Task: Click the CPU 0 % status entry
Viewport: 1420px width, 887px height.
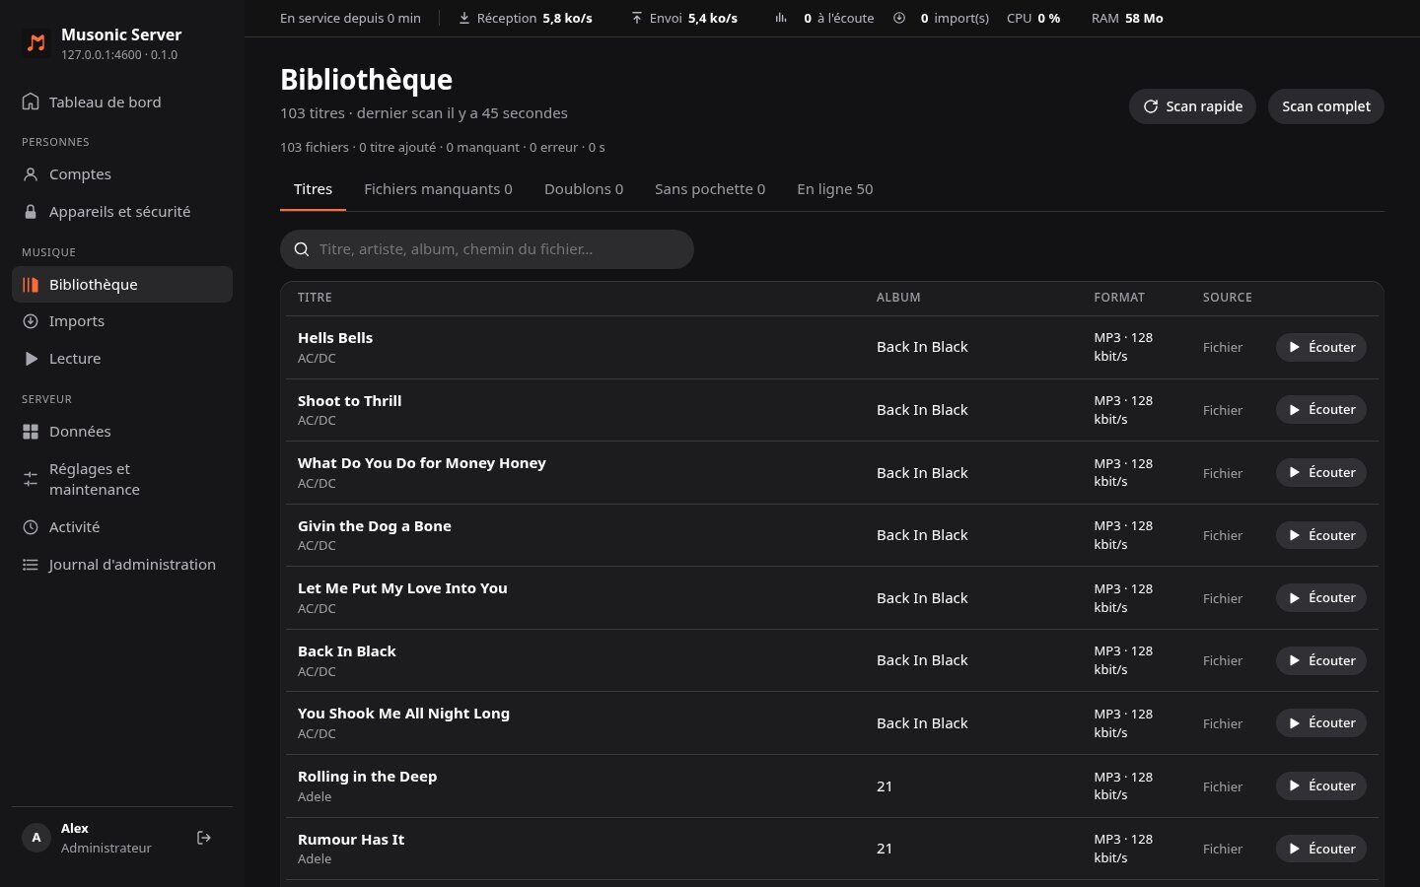Action: 1033,18
